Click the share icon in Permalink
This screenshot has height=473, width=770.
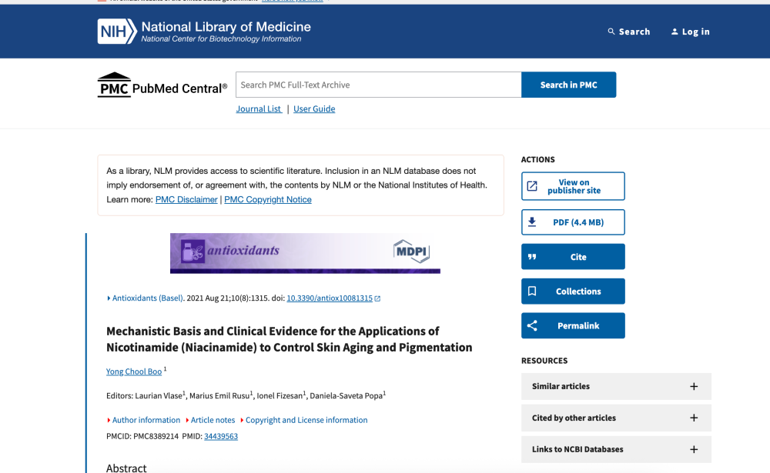click(532, 325)
